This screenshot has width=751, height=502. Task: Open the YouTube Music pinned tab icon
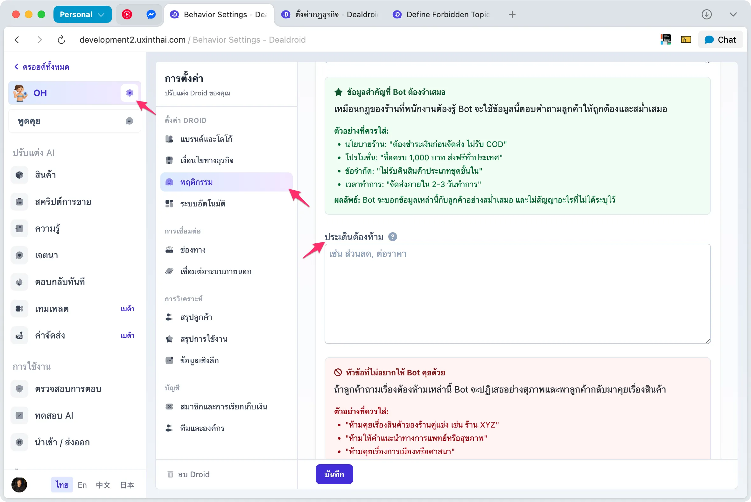coord(127,14)
